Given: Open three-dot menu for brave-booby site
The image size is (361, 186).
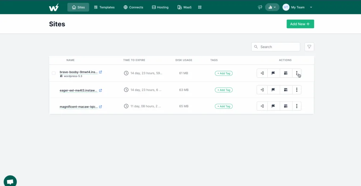Looking at the screenshot, I should click(x=297, y=73).
